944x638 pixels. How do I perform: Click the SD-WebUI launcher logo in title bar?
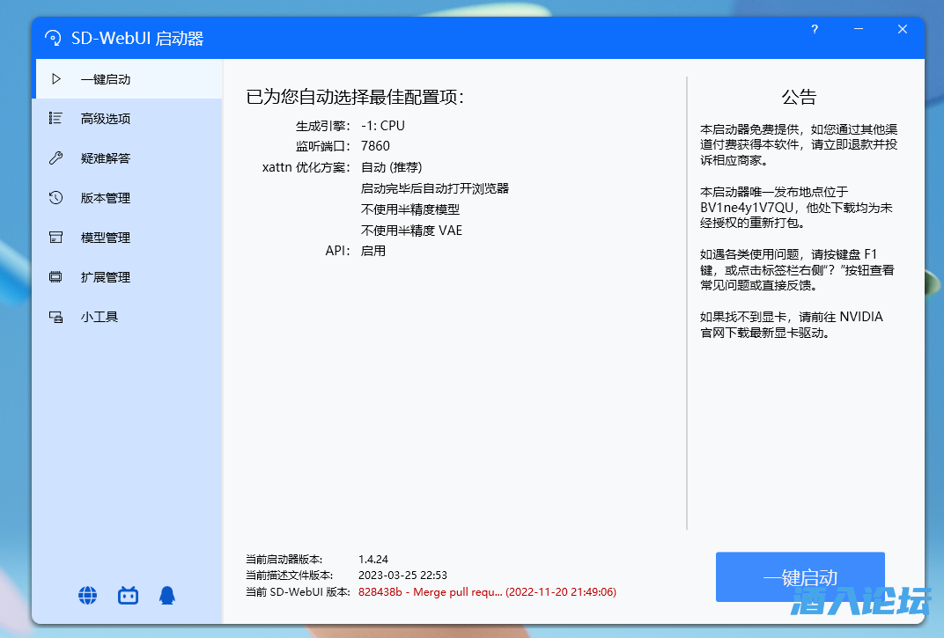click(x=55, y=39)
